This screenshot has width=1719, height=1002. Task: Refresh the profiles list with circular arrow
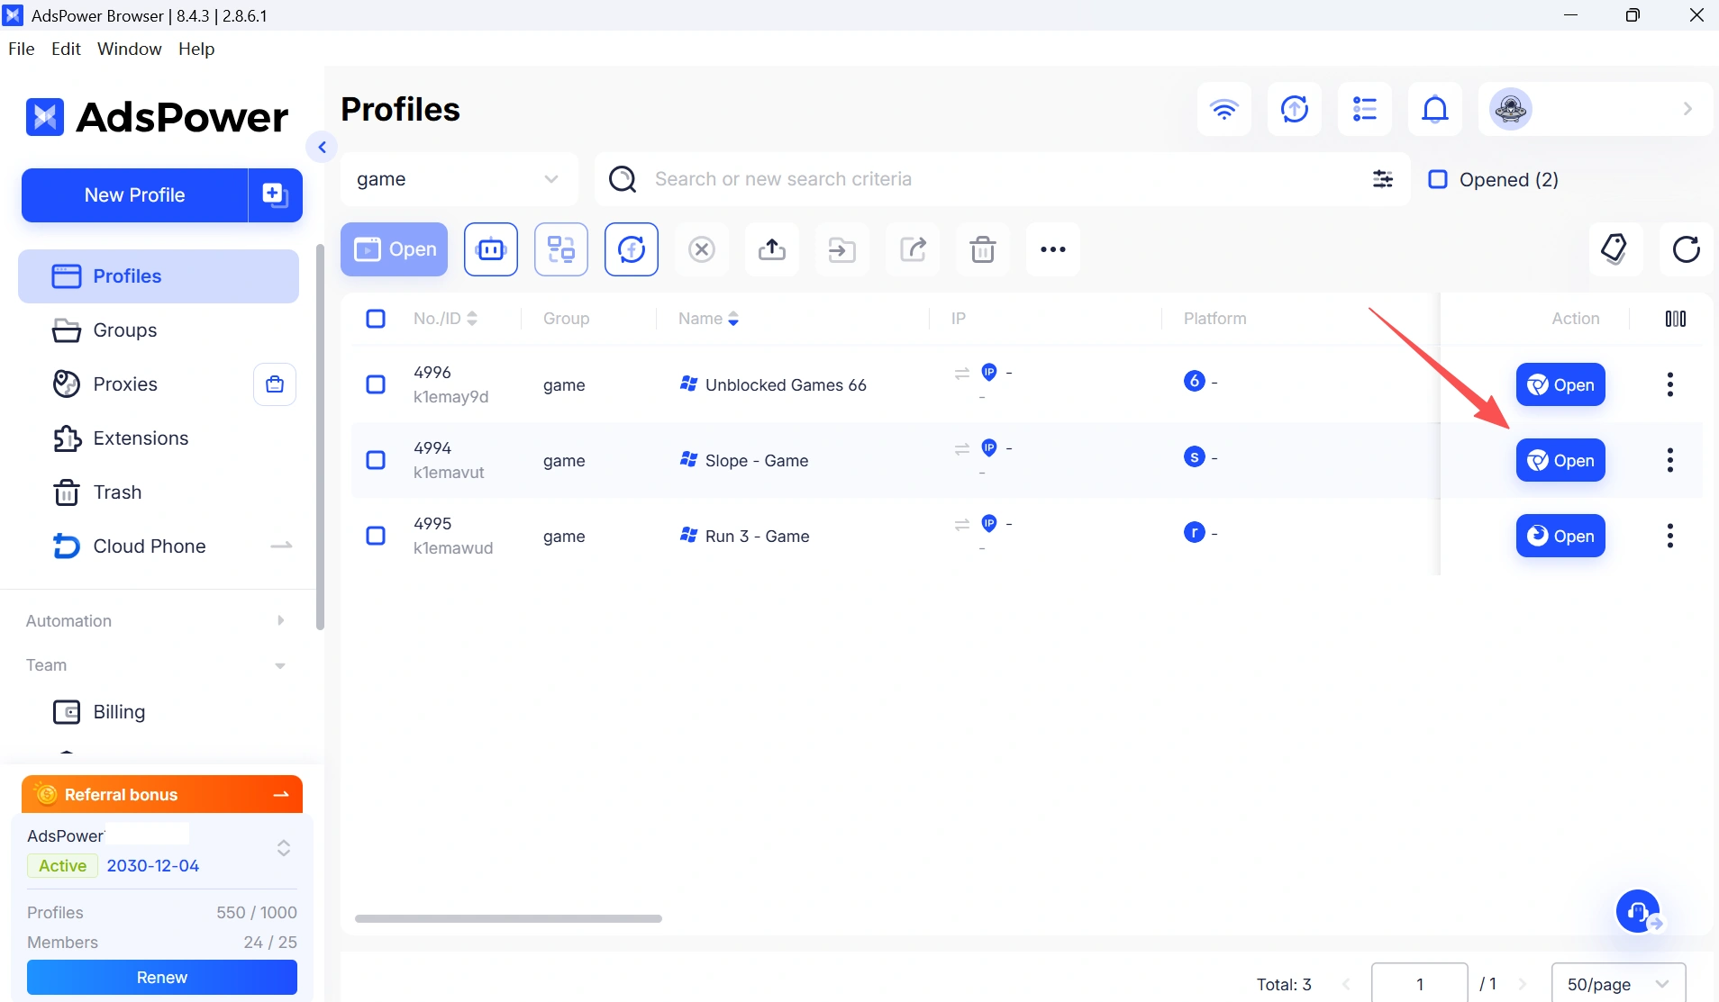[x=1686, y=249]
